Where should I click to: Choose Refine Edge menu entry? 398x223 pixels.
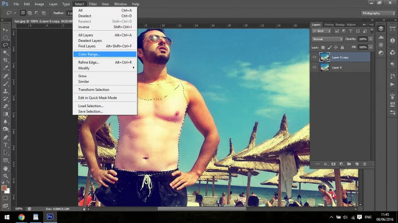coord(105,62)
